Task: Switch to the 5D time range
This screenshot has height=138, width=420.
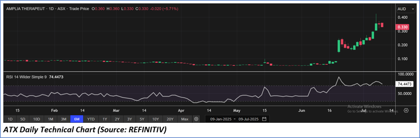Action: [x=23, y=119]
